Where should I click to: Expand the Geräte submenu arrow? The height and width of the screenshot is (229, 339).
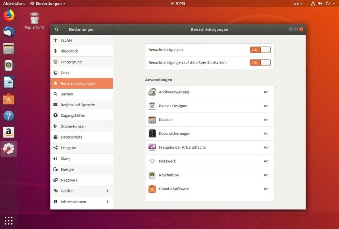108,191
